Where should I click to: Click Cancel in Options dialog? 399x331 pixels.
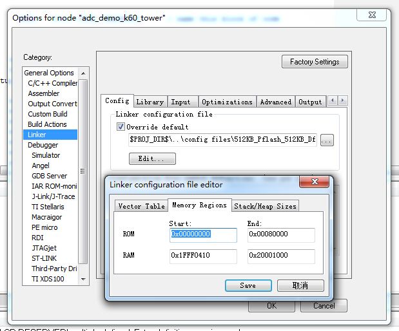click(x=324, y=306)
